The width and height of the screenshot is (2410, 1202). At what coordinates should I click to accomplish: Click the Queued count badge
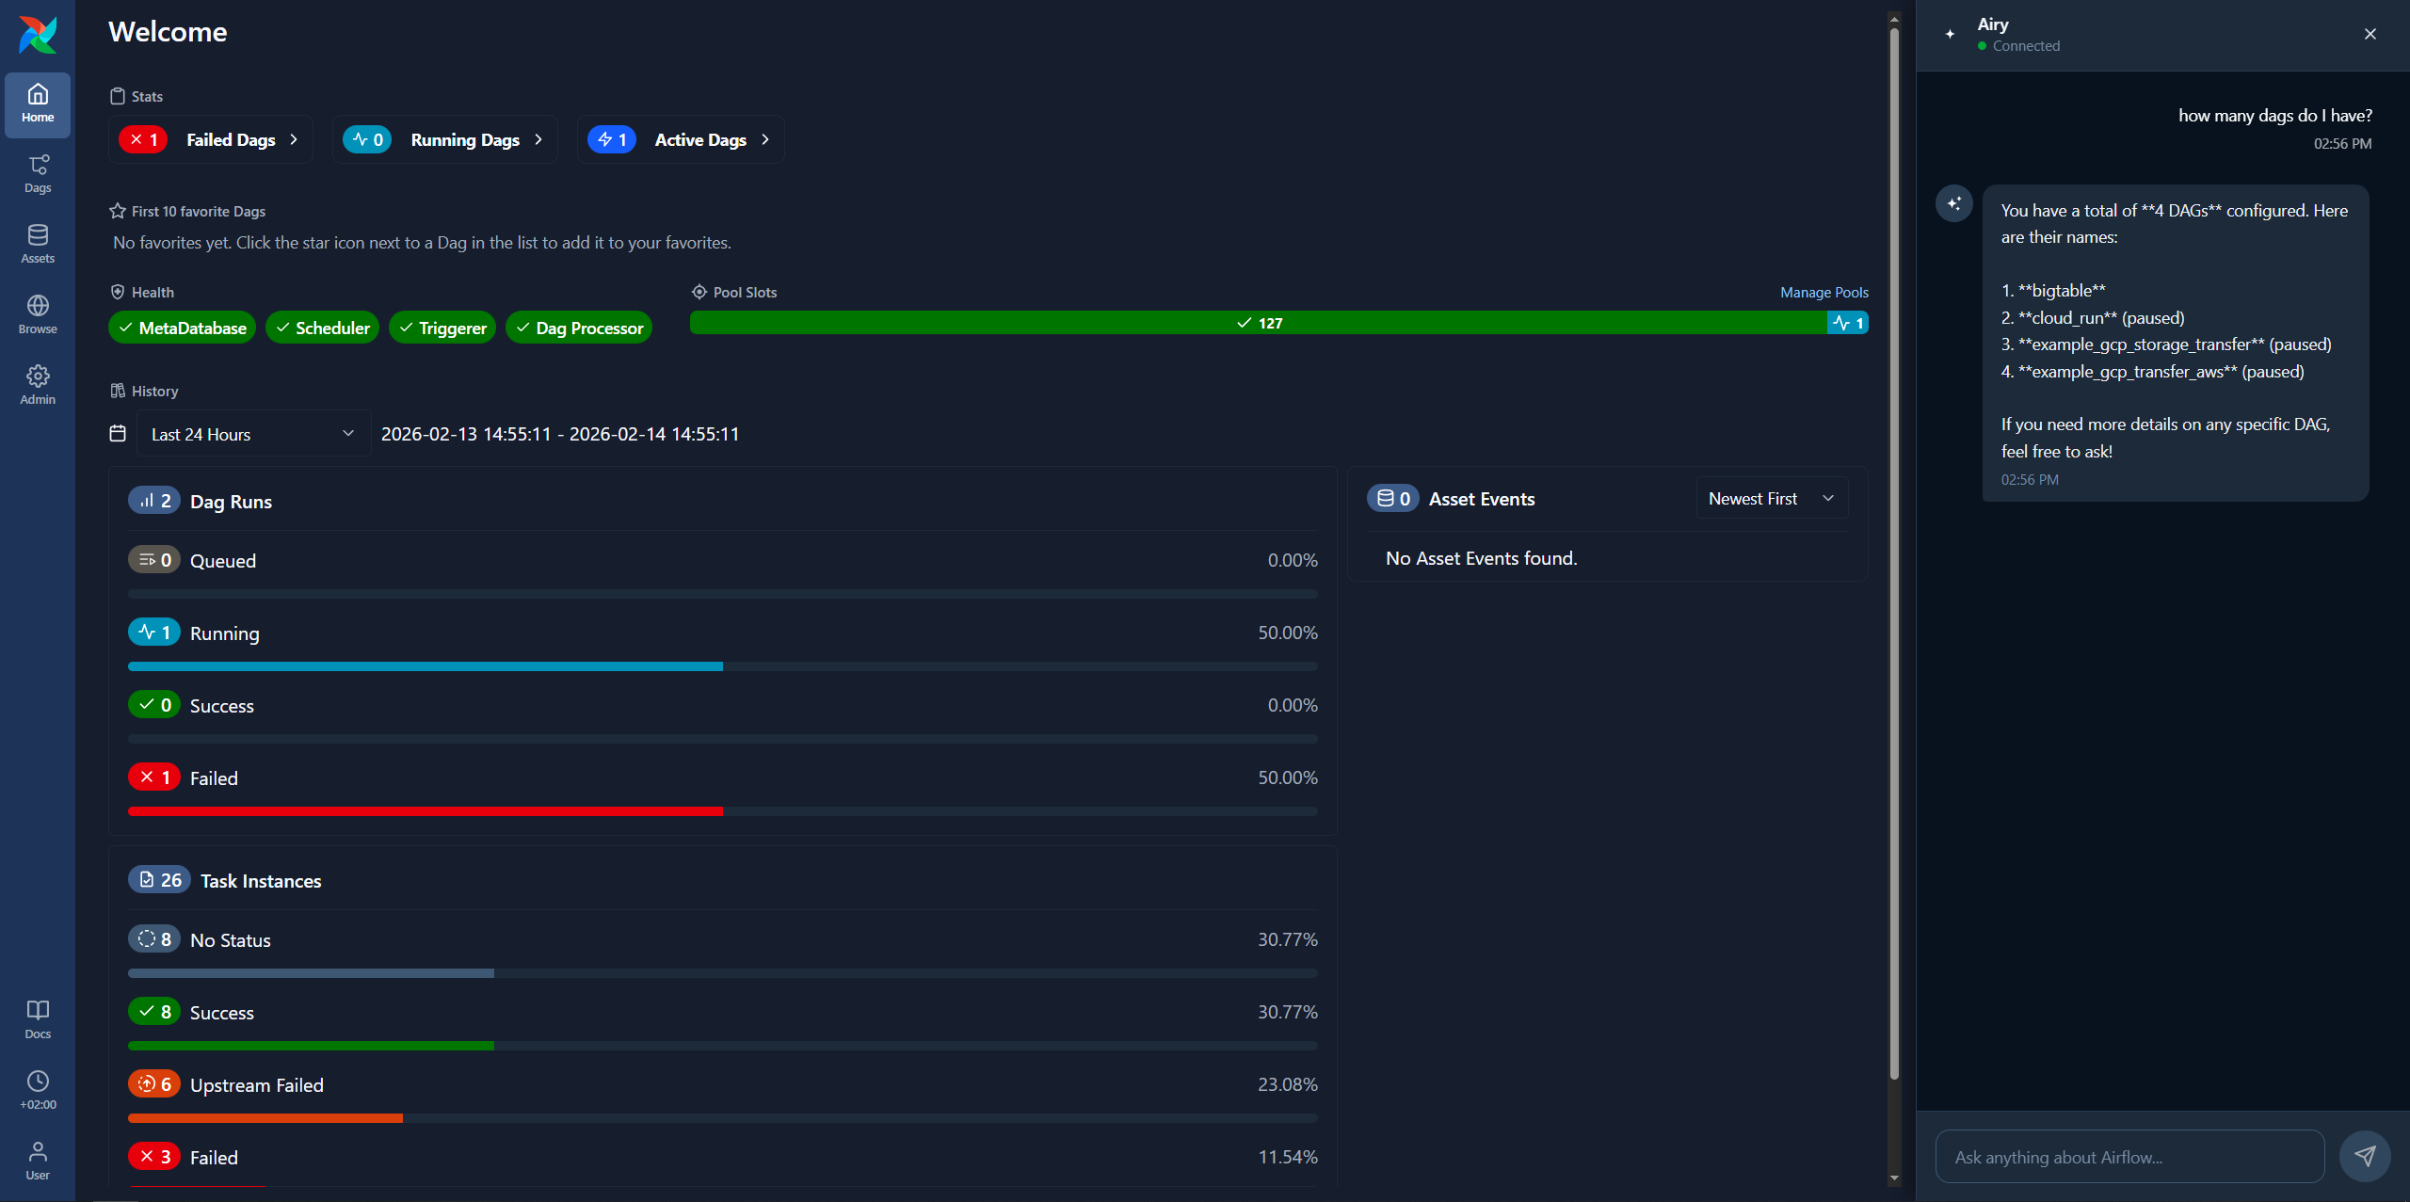pyautogui.click(x=154, y=560)
